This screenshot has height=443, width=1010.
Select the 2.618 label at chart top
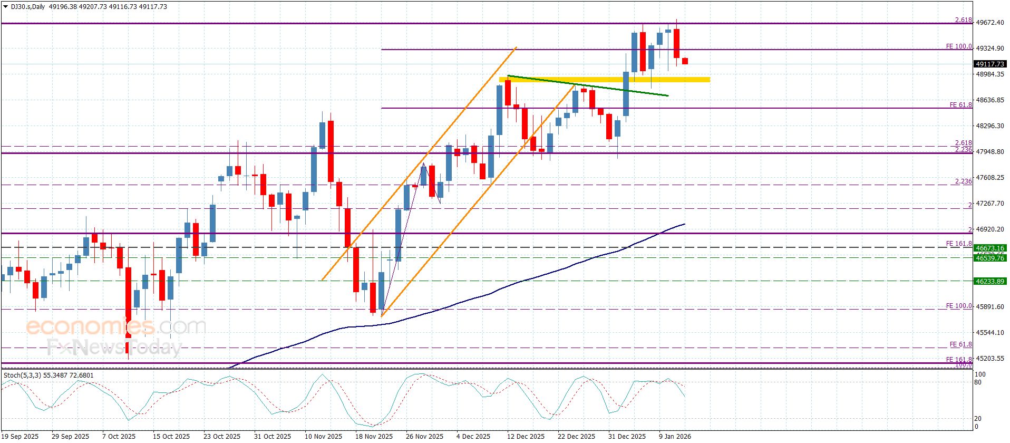963,20
